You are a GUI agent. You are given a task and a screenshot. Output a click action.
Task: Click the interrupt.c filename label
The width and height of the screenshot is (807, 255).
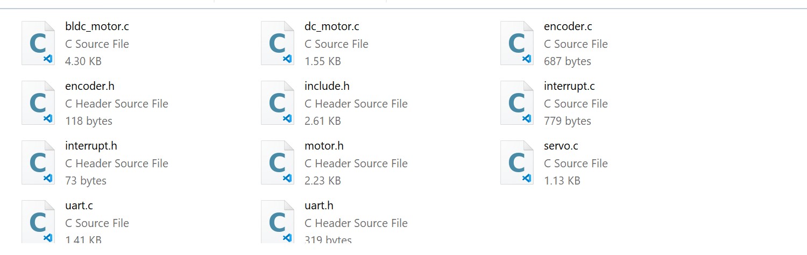(569, 86)
